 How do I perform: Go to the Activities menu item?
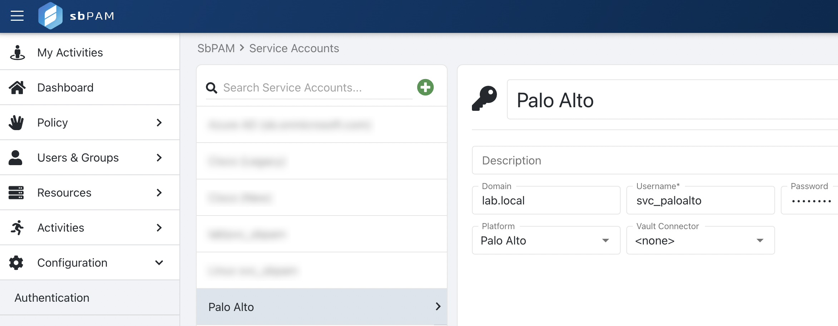[61, 228]
